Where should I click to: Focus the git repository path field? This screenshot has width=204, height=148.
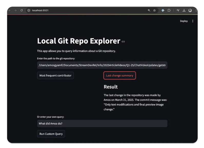[x=102, y=65]
